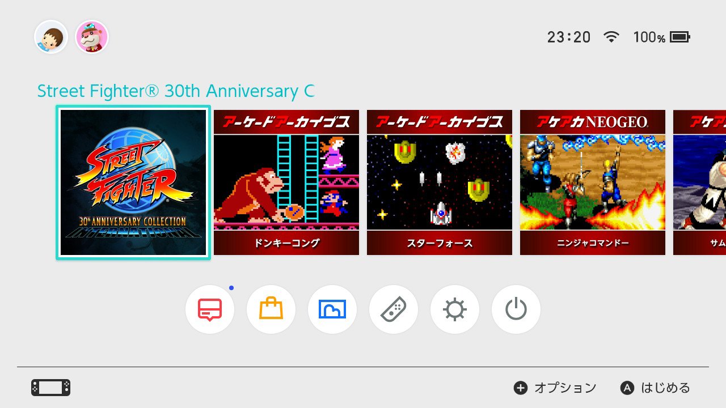Select the first user avatar with boy face
Screen dimensions: 726x408
51,37
